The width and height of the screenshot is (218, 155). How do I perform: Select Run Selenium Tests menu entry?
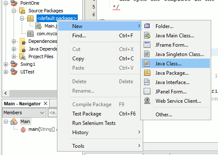(x=100, y=123)
